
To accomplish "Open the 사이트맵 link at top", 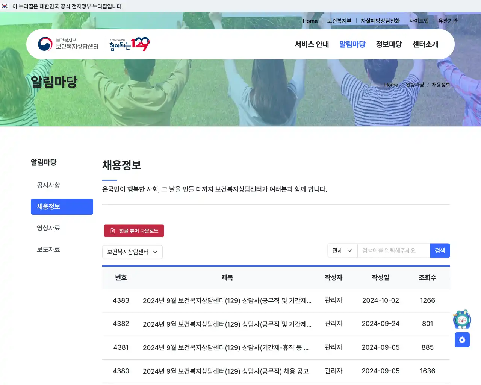I will coord(419,21).
